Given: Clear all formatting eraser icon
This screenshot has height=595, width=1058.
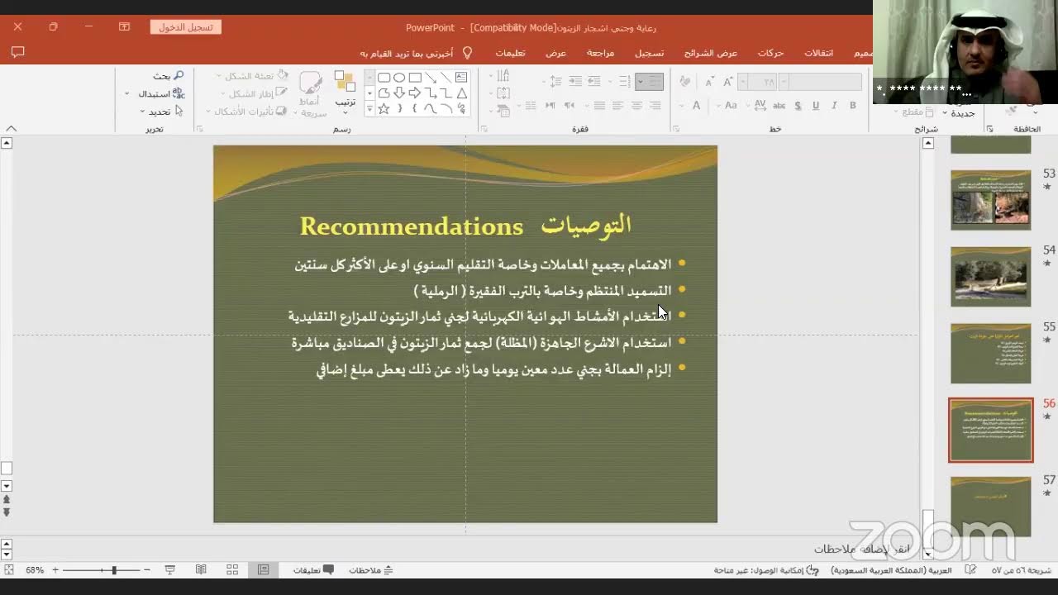Looking at the screenshot, I should point(685,81).
